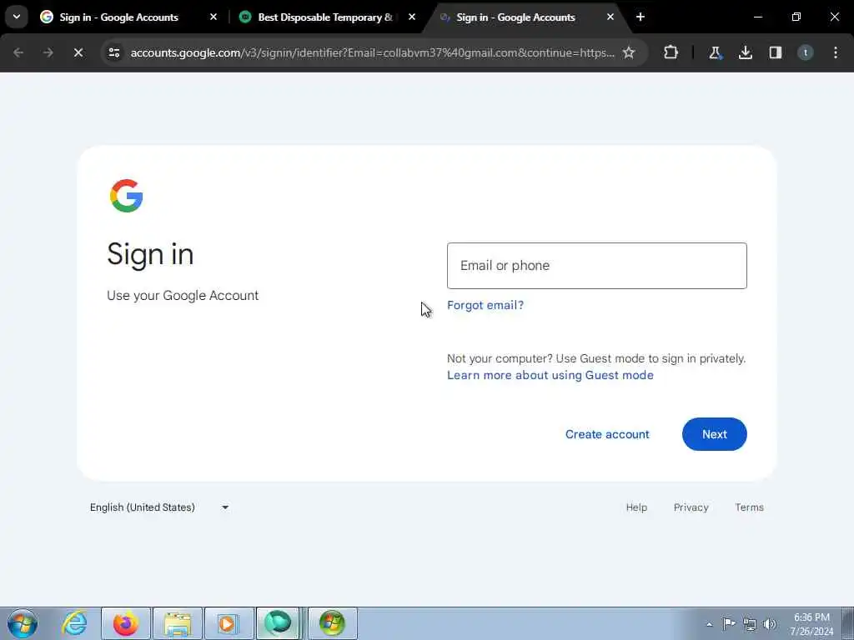Open the Downloads icon
Image resolution: width=854 pixels, height=640 pixels.
[745, 52]
